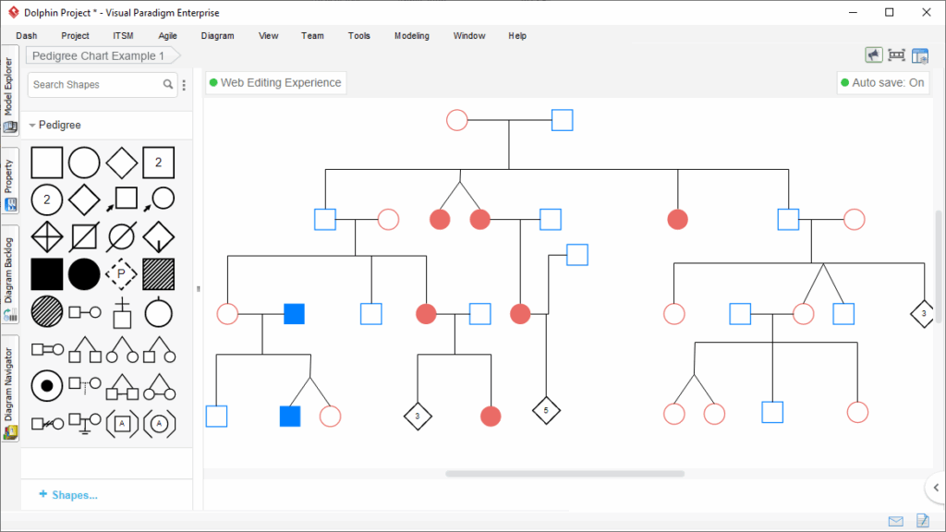Select the diamond with cross inside shape

46,236
